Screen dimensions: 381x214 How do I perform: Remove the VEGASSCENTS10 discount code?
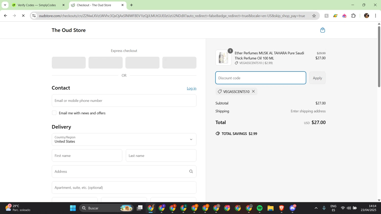253,92
